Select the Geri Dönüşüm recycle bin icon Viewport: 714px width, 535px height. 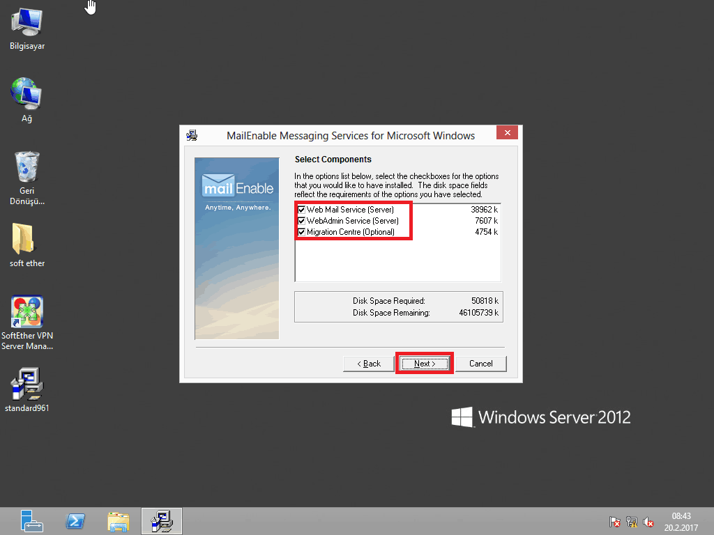click(x=27, y=178)
